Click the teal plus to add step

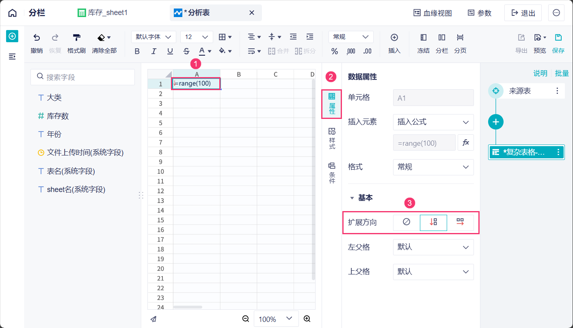tap(495, 122)
